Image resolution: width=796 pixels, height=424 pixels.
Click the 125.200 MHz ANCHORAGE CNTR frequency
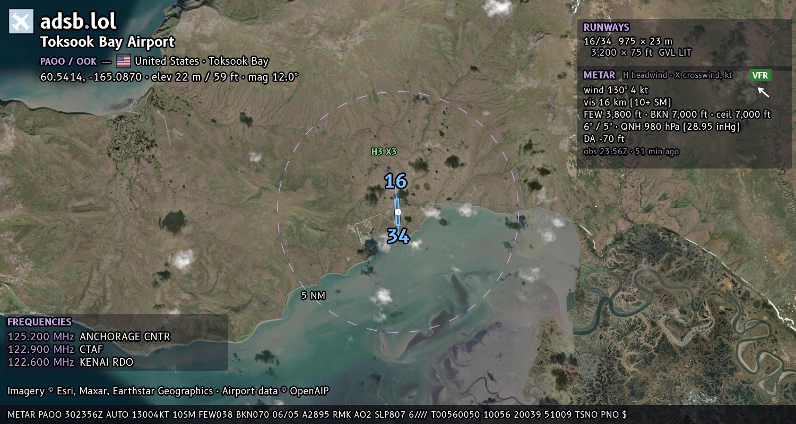(89, 337)
